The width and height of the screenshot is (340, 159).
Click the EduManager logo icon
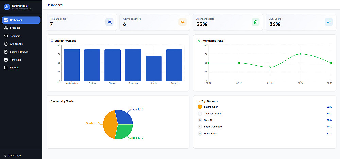coord(7,7)
